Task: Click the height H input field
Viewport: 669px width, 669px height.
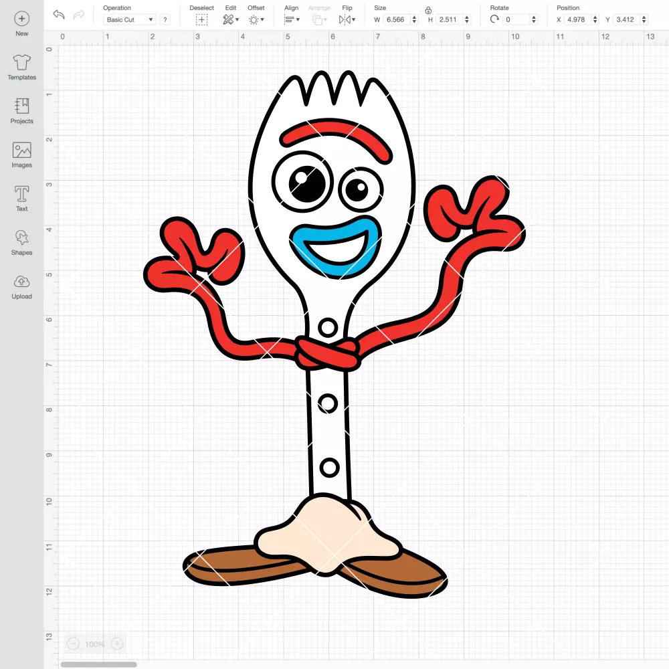Action: pos(450,19)
